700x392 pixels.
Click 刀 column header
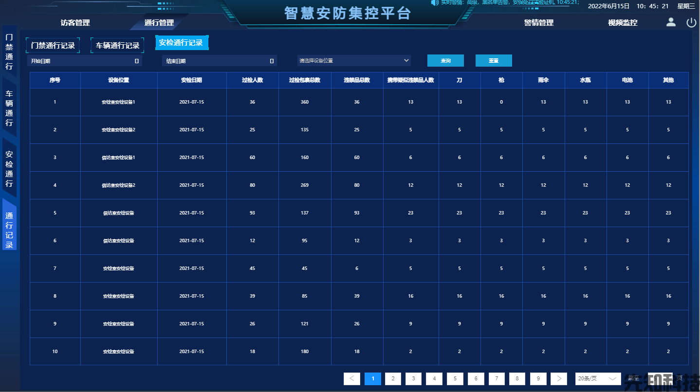(x=460, y=80)
